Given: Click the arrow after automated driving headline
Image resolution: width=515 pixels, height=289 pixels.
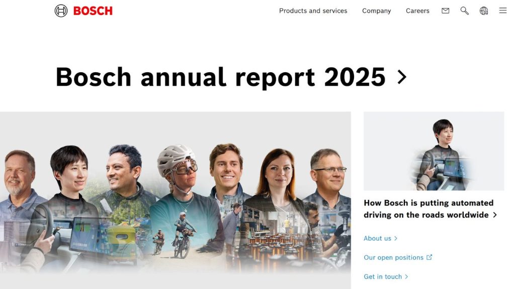Looking at the screenshot, I should tap(495, 215).
